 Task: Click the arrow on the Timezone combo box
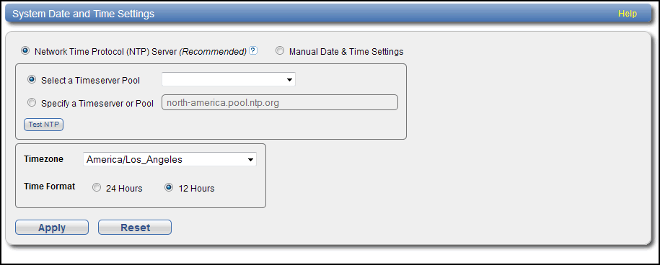[250, 160]
